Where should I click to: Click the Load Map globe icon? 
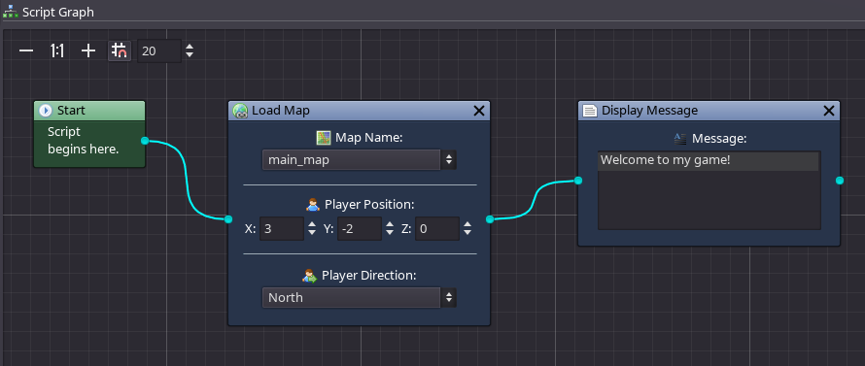click(x=240, y=111)
